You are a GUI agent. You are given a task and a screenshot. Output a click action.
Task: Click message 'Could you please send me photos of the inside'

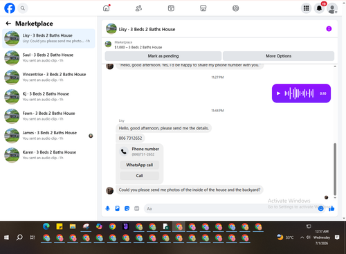(190, 190)
